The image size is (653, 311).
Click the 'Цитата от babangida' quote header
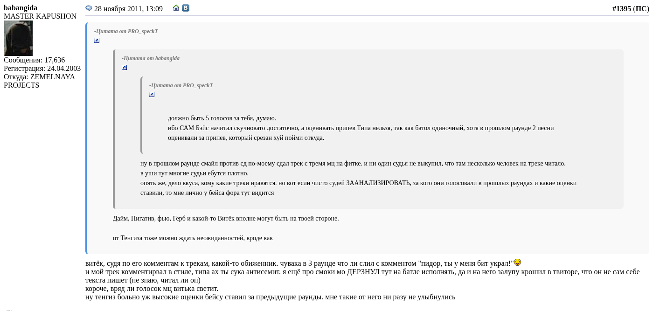(151, 58)
